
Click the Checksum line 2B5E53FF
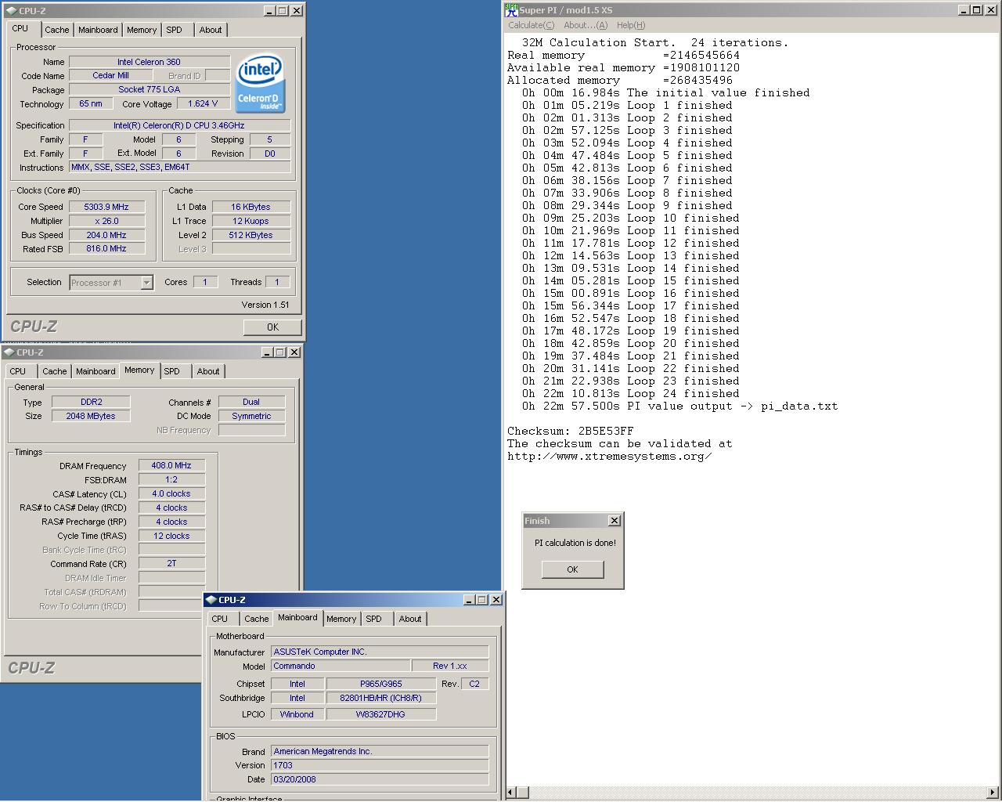point(570,432)
